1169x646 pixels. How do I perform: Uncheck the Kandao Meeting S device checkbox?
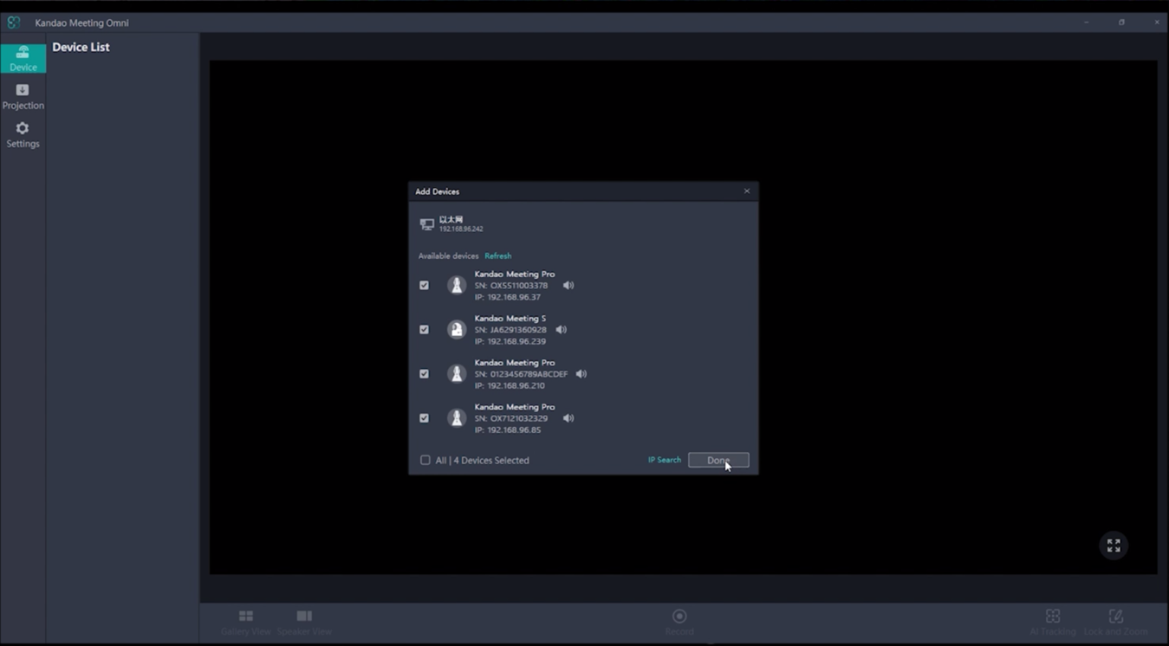[x=424, y=329]
